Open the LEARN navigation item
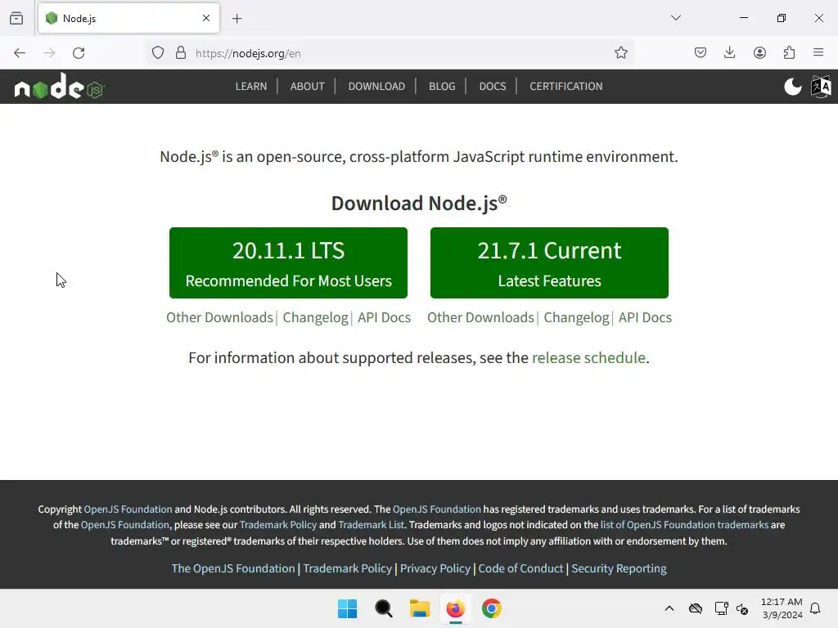The image size is (838, 628). pos(251,87)
